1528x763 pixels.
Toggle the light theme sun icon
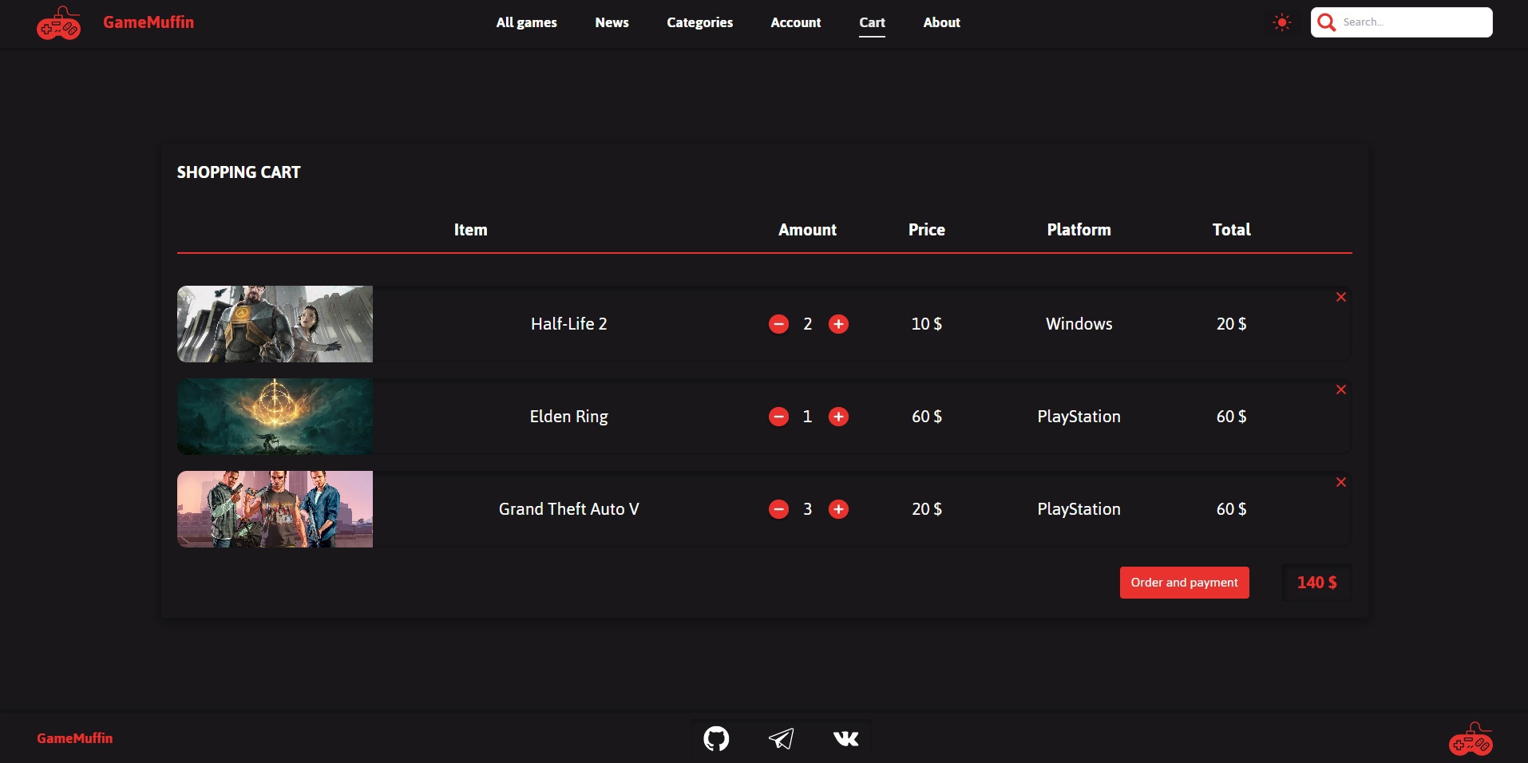1282,22
